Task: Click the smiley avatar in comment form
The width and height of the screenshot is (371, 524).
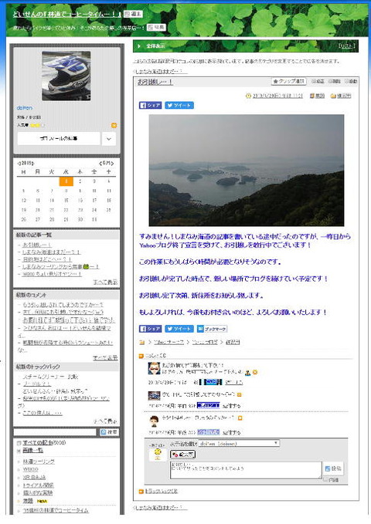Action: (158, 454)
